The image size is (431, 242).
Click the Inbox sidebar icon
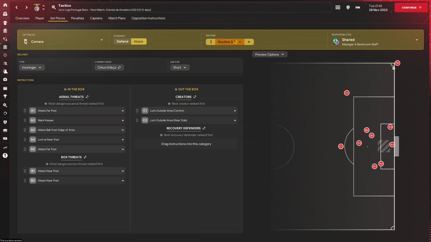(5, 14)
